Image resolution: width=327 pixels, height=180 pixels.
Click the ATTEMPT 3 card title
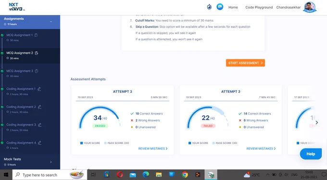tap(123, 91)
